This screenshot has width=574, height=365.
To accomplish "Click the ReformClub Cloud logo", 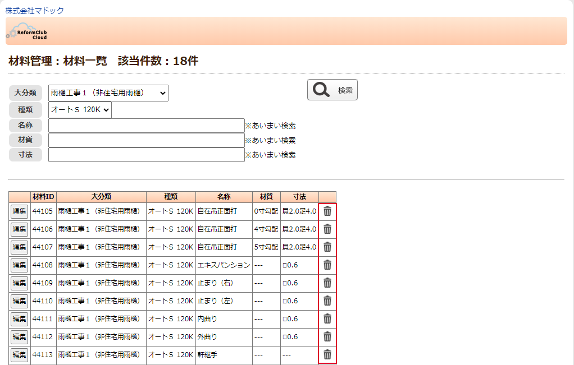I will [x=27, y=31].
